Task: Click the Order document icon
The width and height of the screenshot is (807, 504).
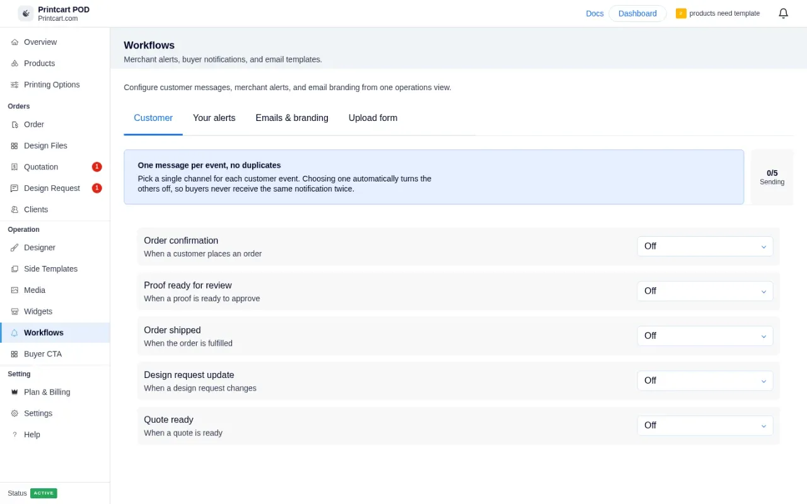Action: coord(15,125)
